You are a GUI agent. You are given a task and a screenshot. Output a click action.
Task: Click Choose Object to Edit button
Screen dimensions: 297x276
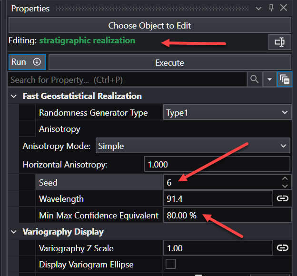click(x=149, y=25)
